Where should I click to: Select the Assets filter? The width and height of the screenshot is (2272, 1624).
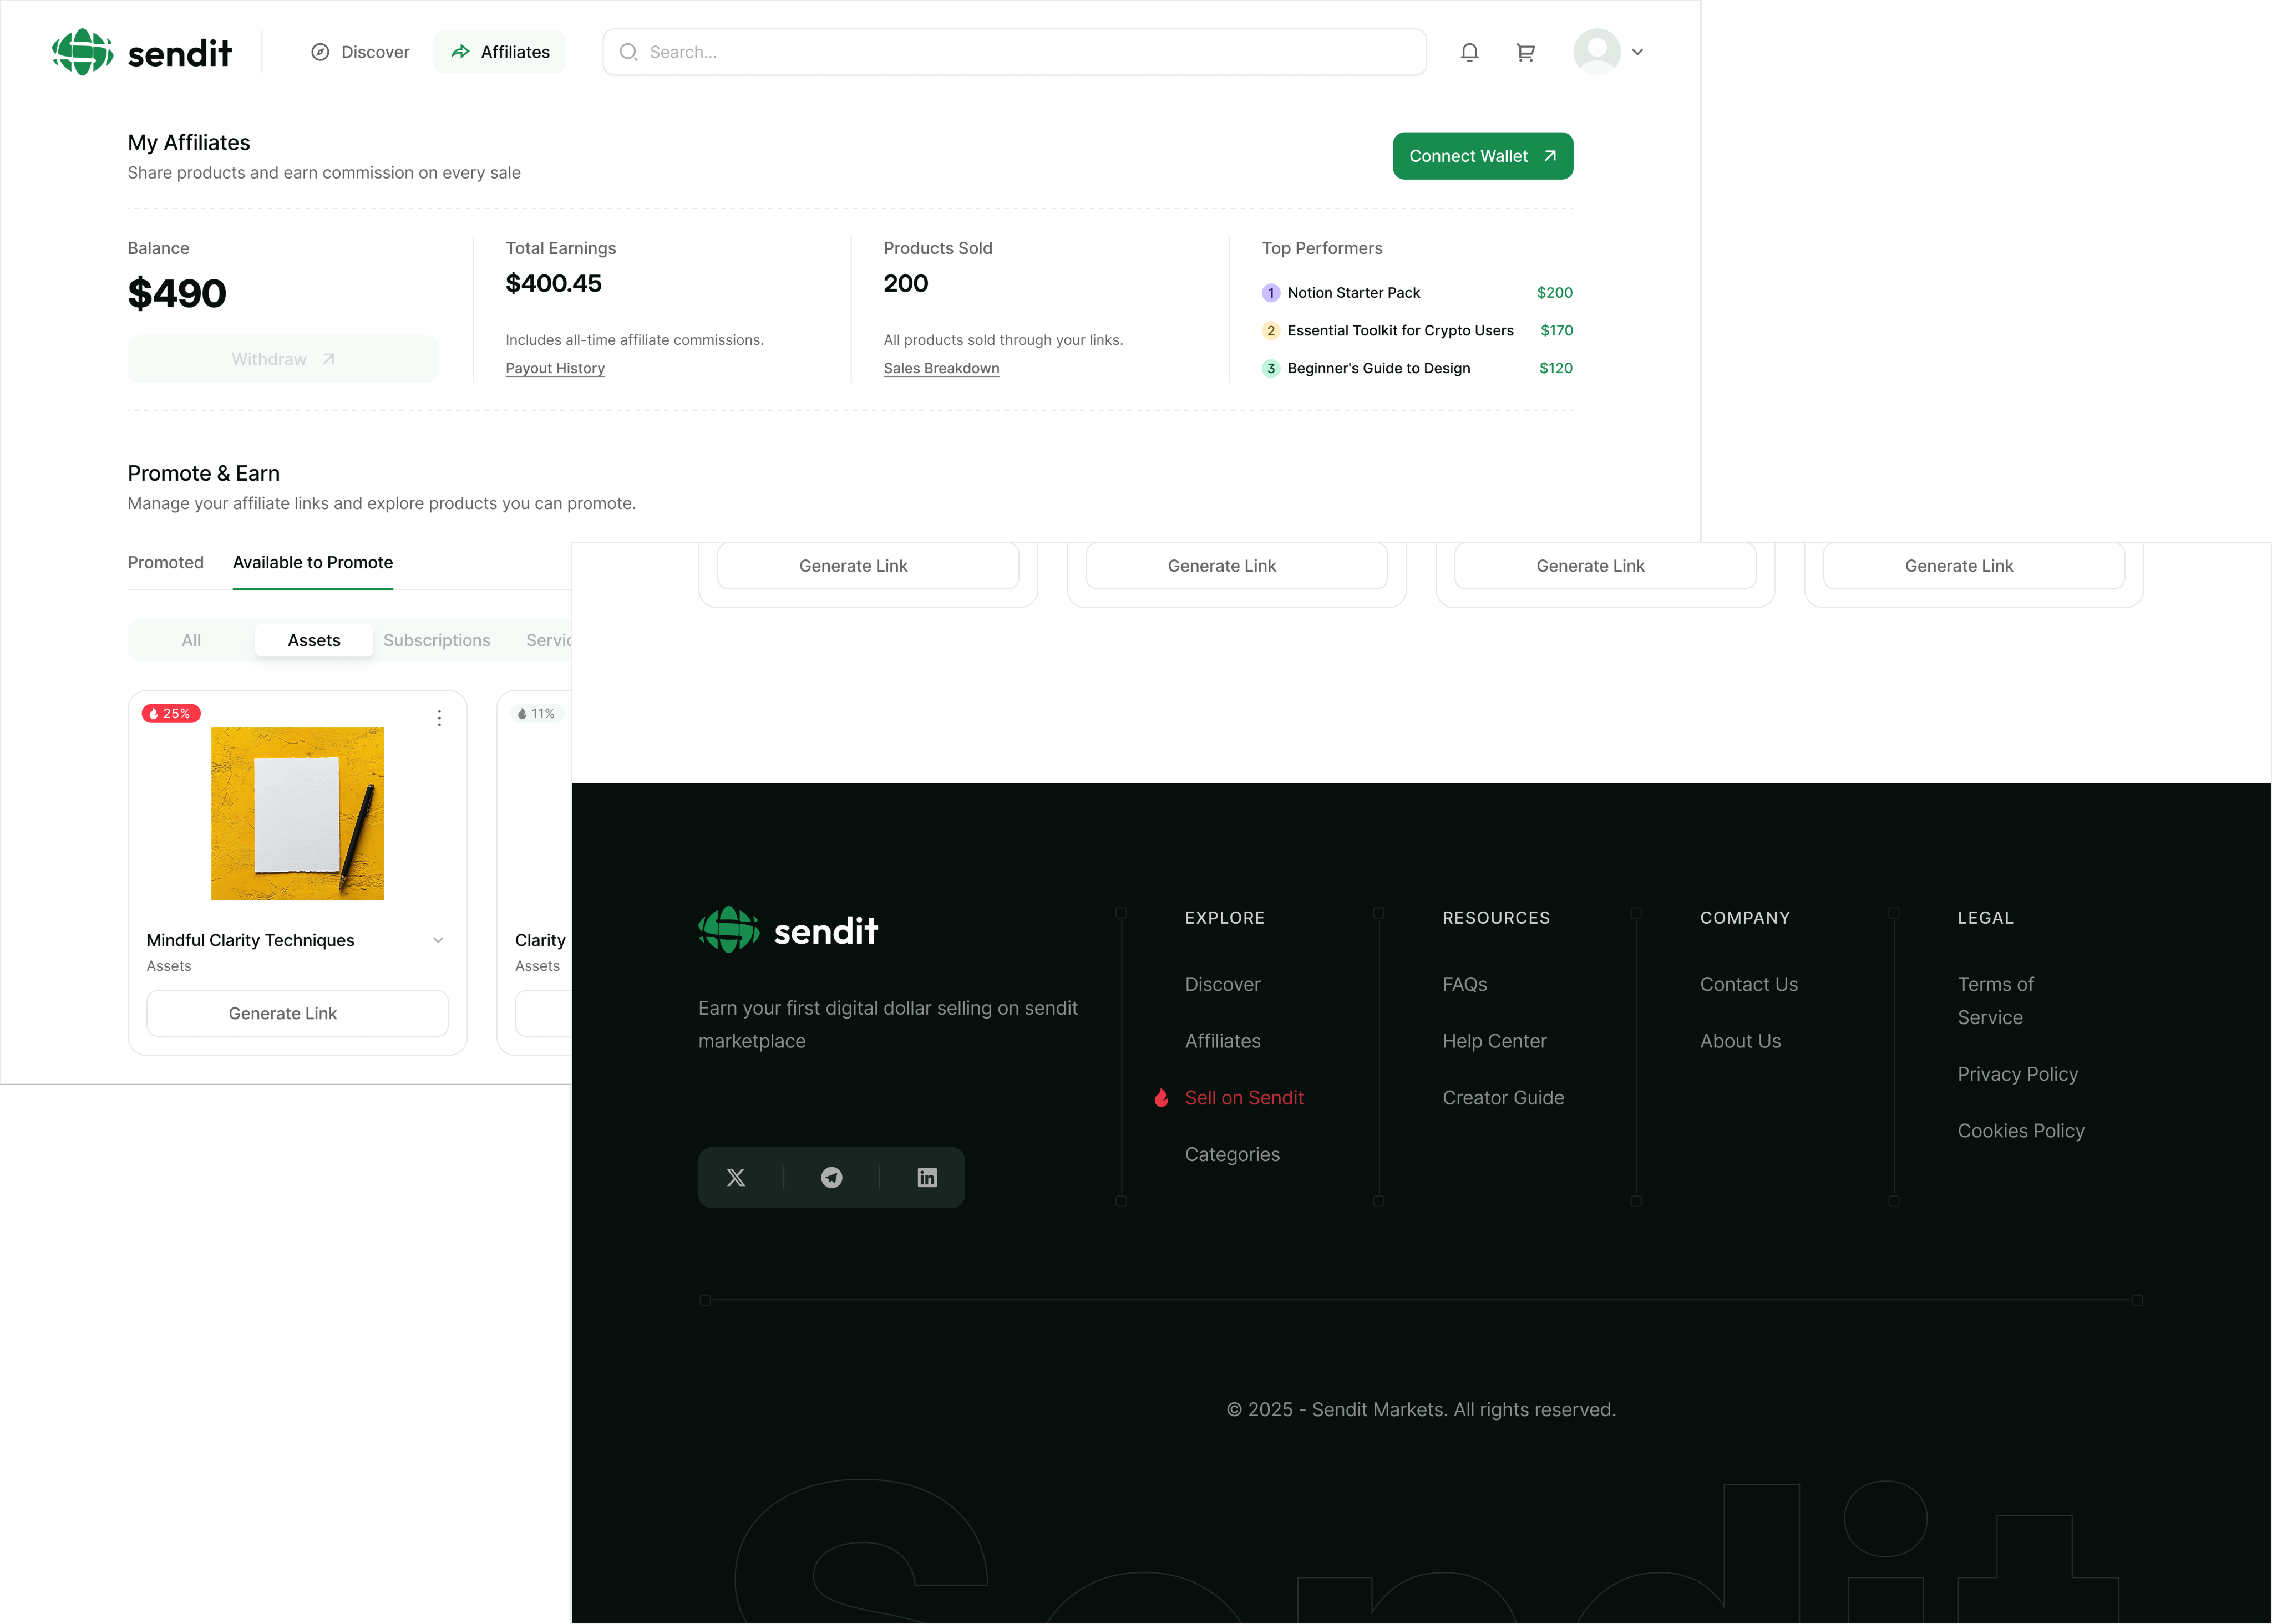click(314, 640)
